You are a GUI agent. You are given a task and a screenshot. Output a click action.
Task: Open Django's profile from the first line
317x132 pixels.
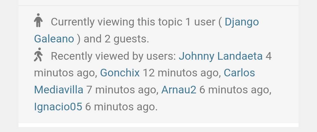(x=242, y=22)
